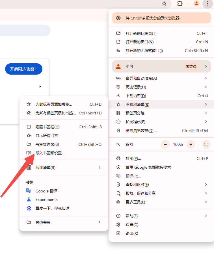Click the blue flask Experiments favicon

pos(29,199)
